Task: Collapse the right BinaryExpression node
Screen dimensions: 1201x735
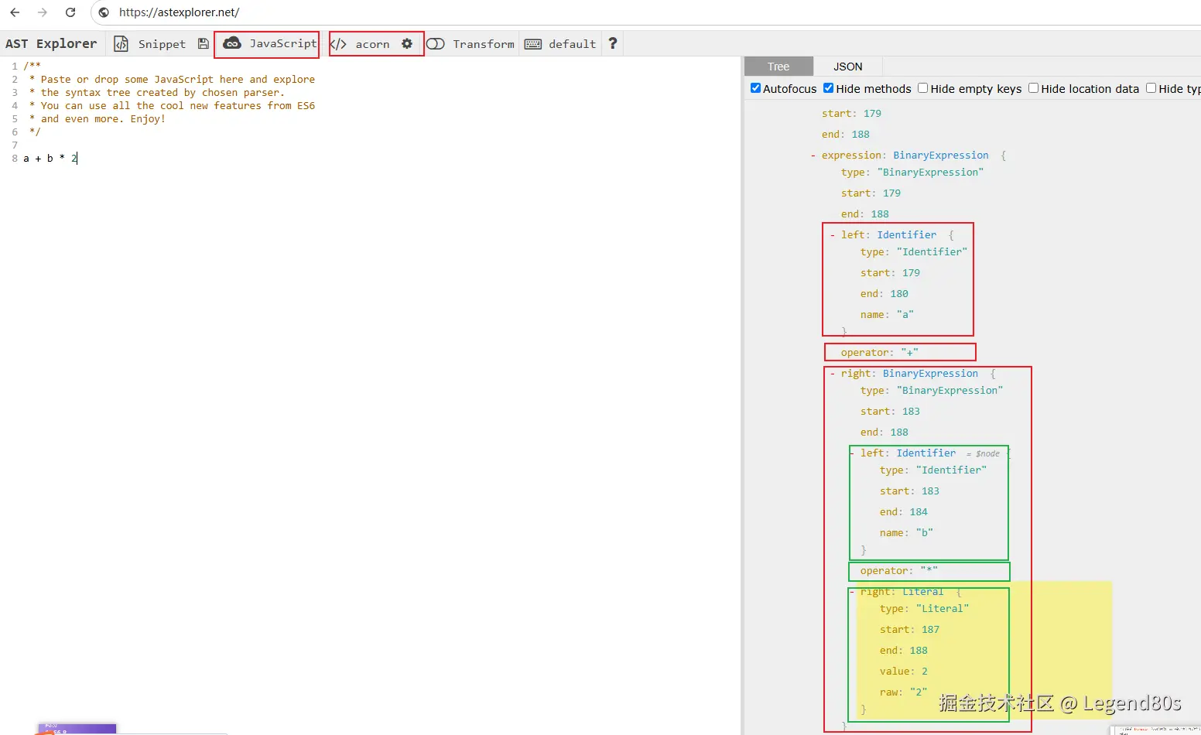Action: coord(833,374)
